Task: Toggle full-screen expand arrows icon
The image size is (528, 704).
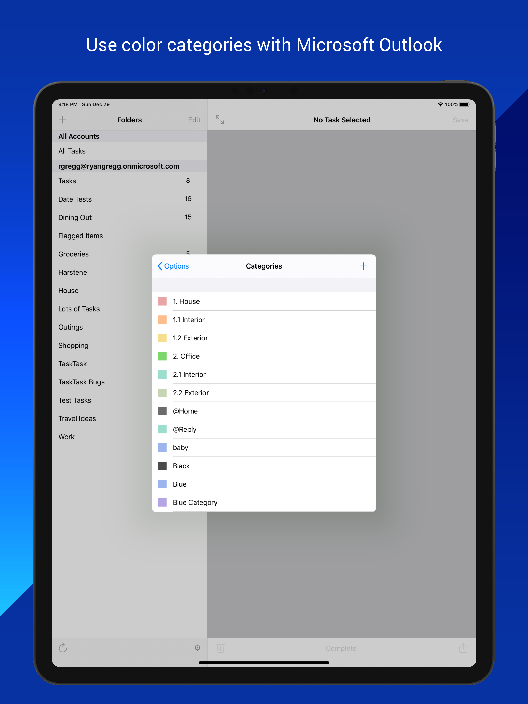Action: (x=220, y=120)
